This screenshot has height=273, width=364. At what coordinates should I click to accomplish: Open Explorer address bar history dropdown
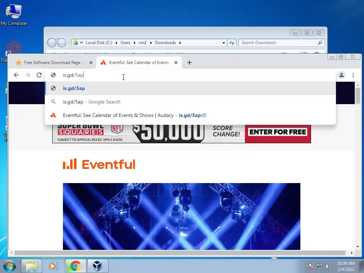pyautogui.click(x=224, y=43)
